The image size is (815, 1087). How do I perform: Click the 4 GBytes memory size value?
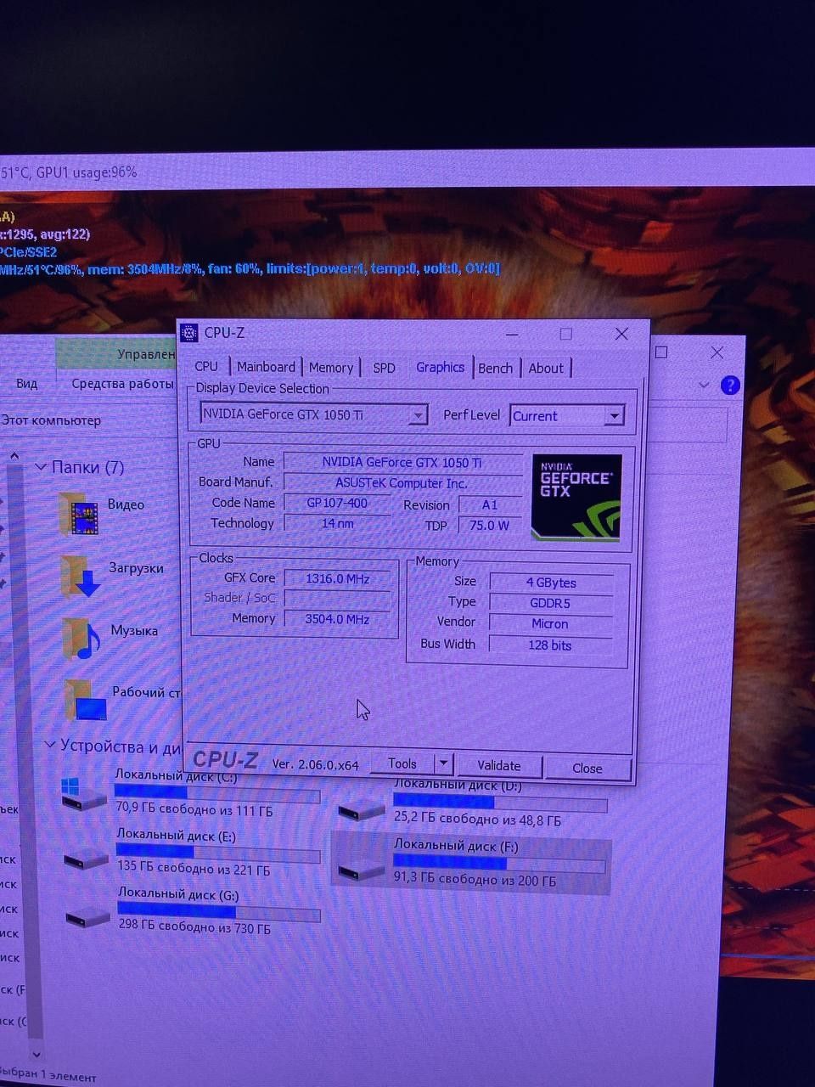[x=551, y=583]
